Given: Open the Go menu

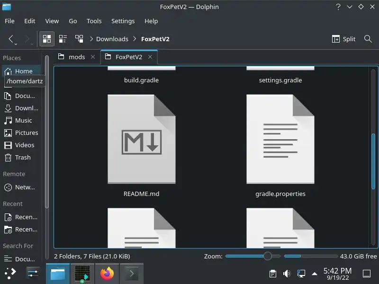Looking at the screenshot, I should click(x=73, y=21).
